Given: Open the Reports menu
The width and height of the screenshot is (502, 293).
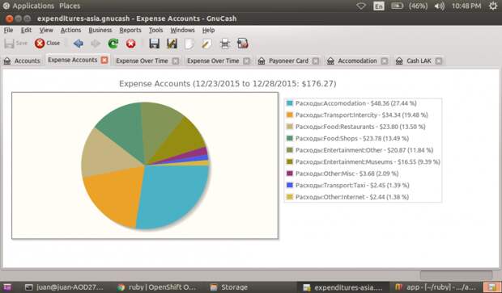Looking at the screenshot, I should [x=130, y=30].
